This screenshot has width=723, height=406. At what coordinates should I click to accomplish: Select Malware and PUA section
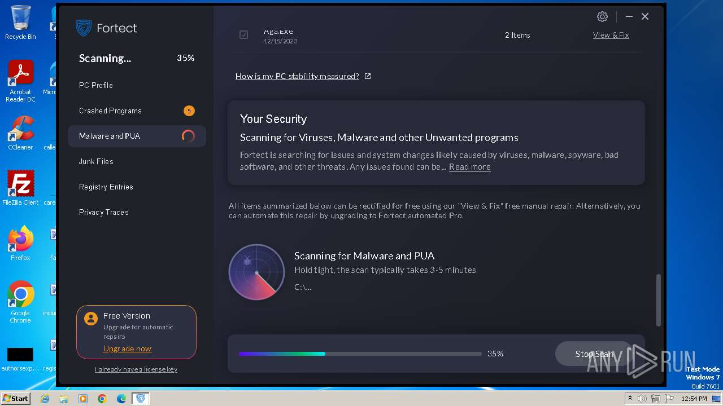(137, 136)
